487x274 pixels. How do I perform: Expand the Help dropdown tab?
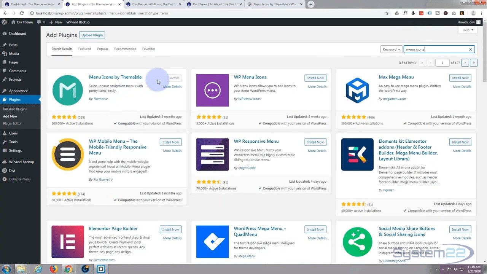click(468, 30)
